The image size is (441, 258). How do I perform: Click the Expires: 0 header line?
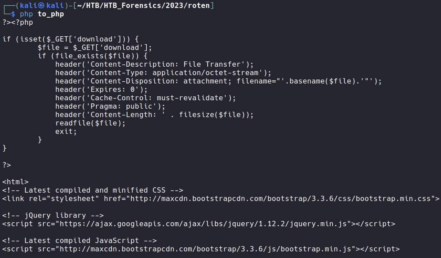tap(101, 89)
